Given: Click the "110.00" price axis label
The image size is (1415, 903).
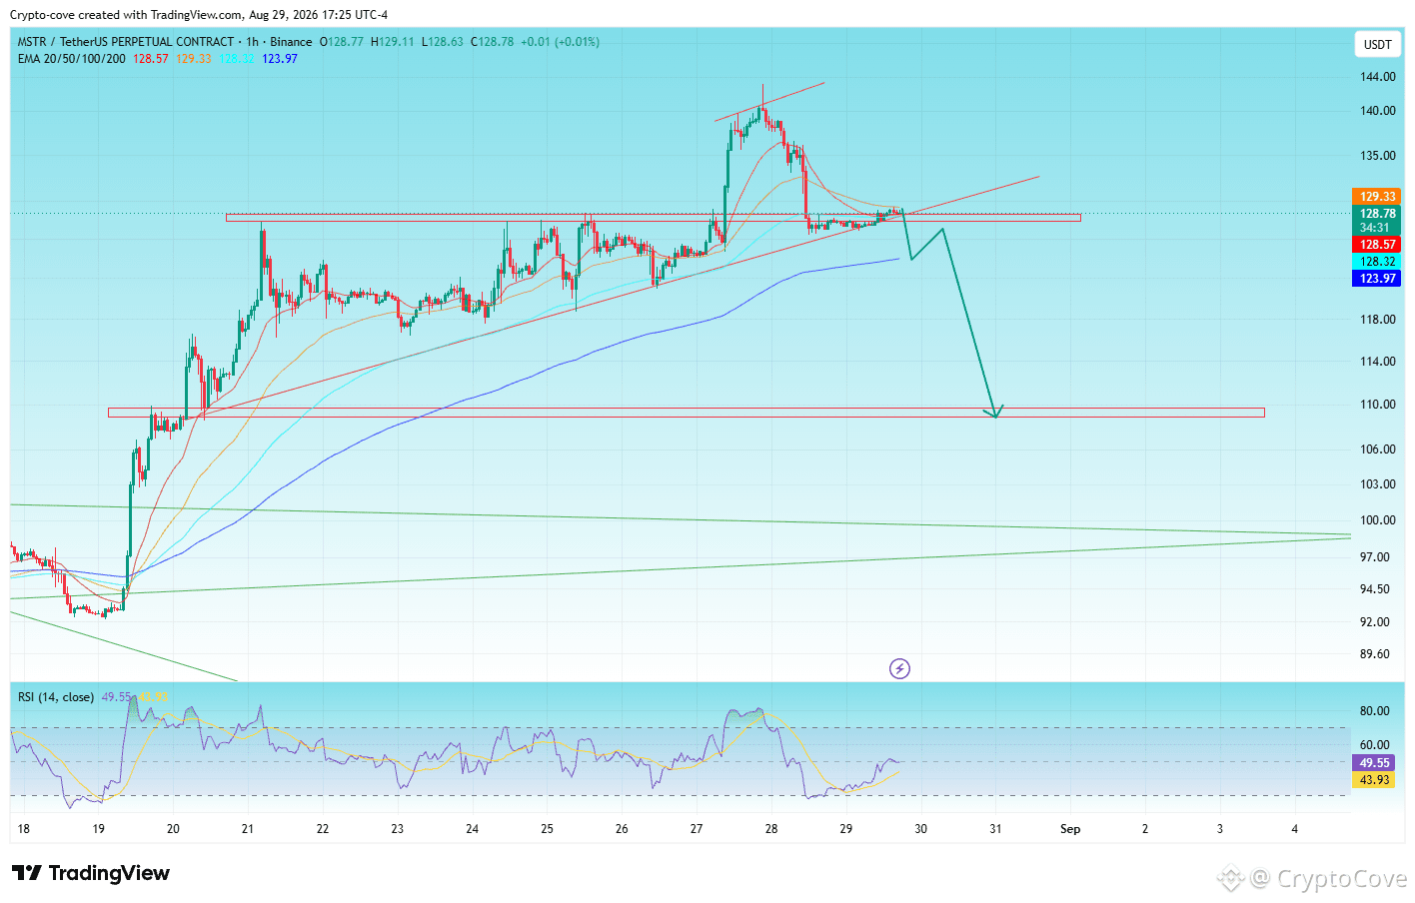Looking at the screenshot, I should click(x=1378, y=405).
